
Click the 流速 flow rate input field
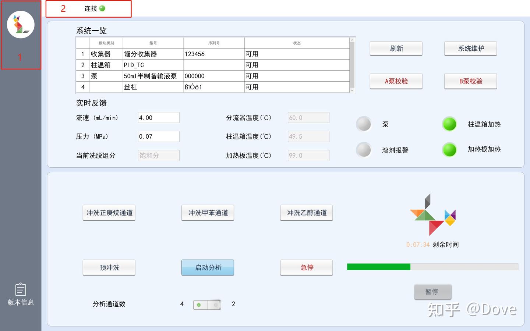pyautogui.click(x=158, y=117)
